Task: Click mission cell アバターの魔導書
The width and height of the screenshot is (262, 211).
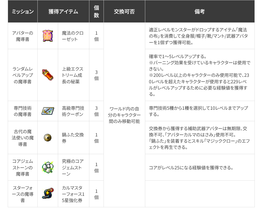Action: (x=22, y=36)
